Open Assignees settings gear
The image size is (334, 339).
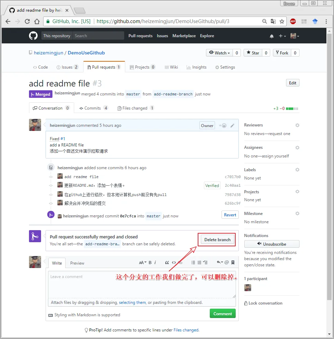(297, 148)
